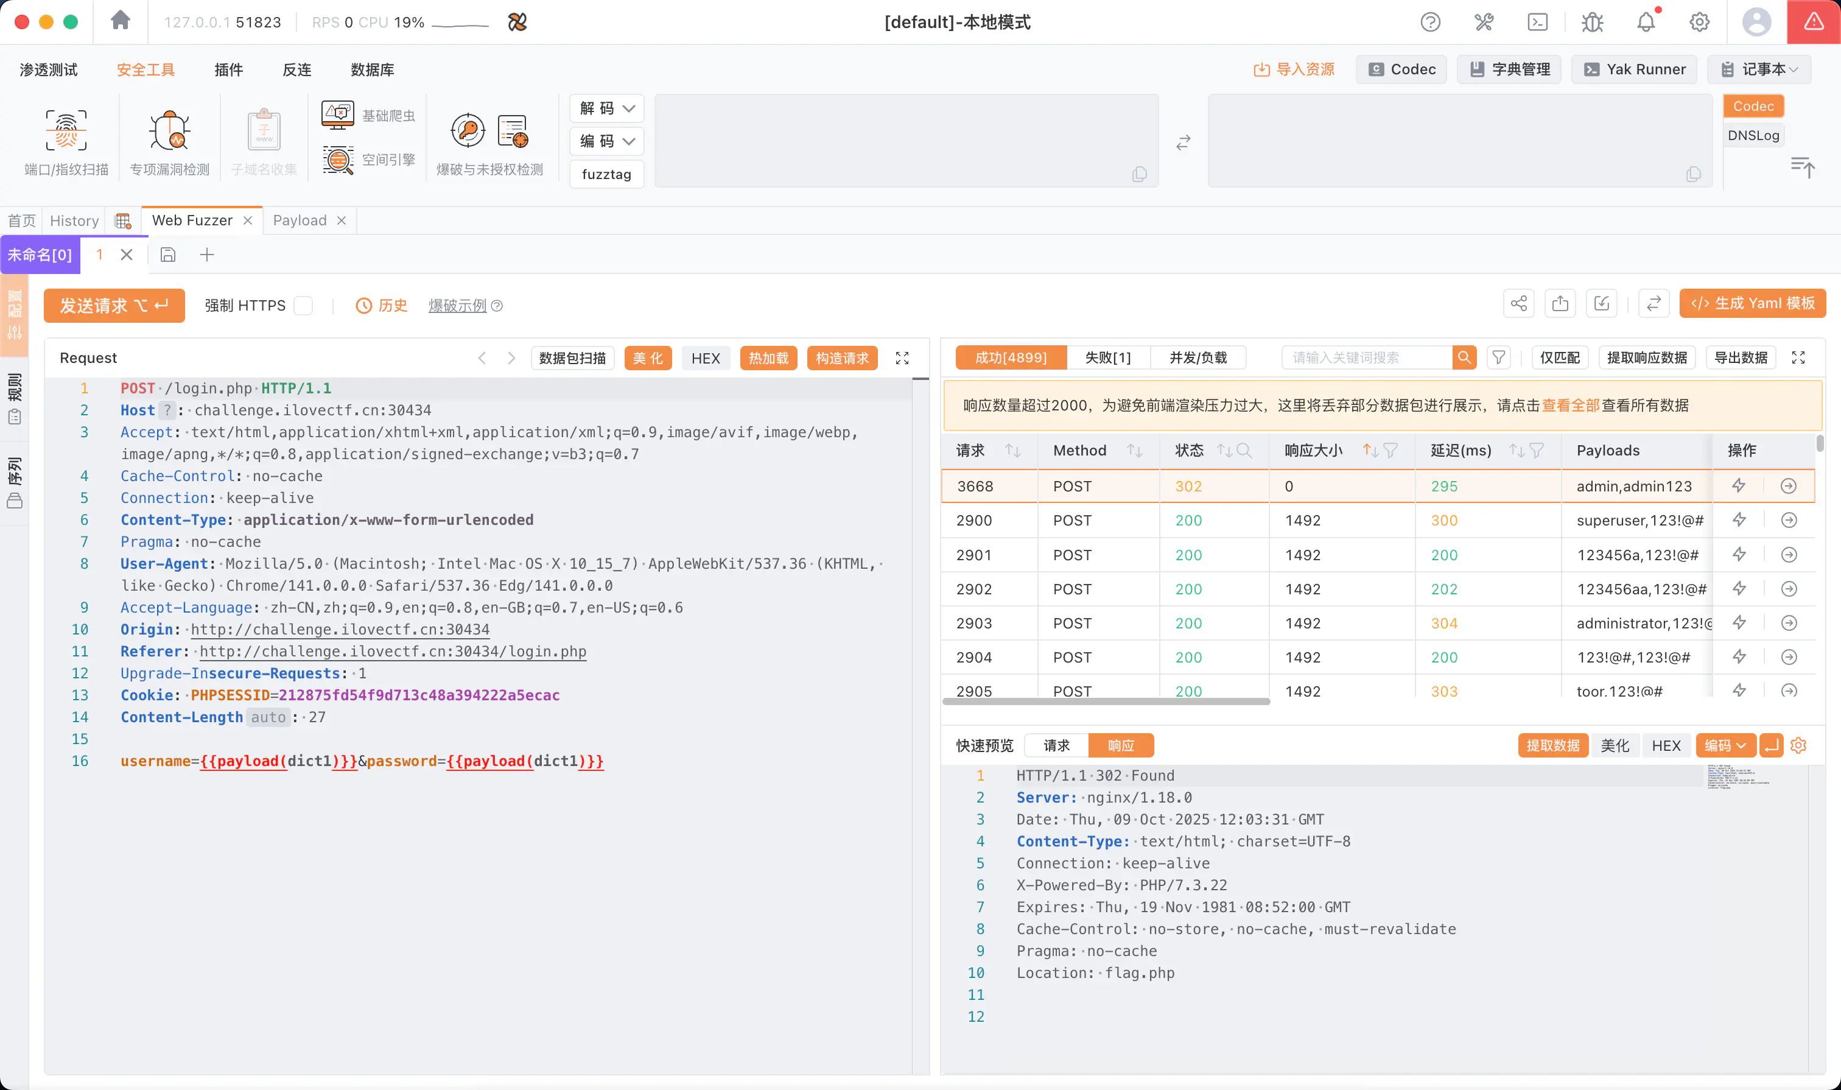
Task: Click the search magnifier button in responses
Action: [x=1464, y=357]
